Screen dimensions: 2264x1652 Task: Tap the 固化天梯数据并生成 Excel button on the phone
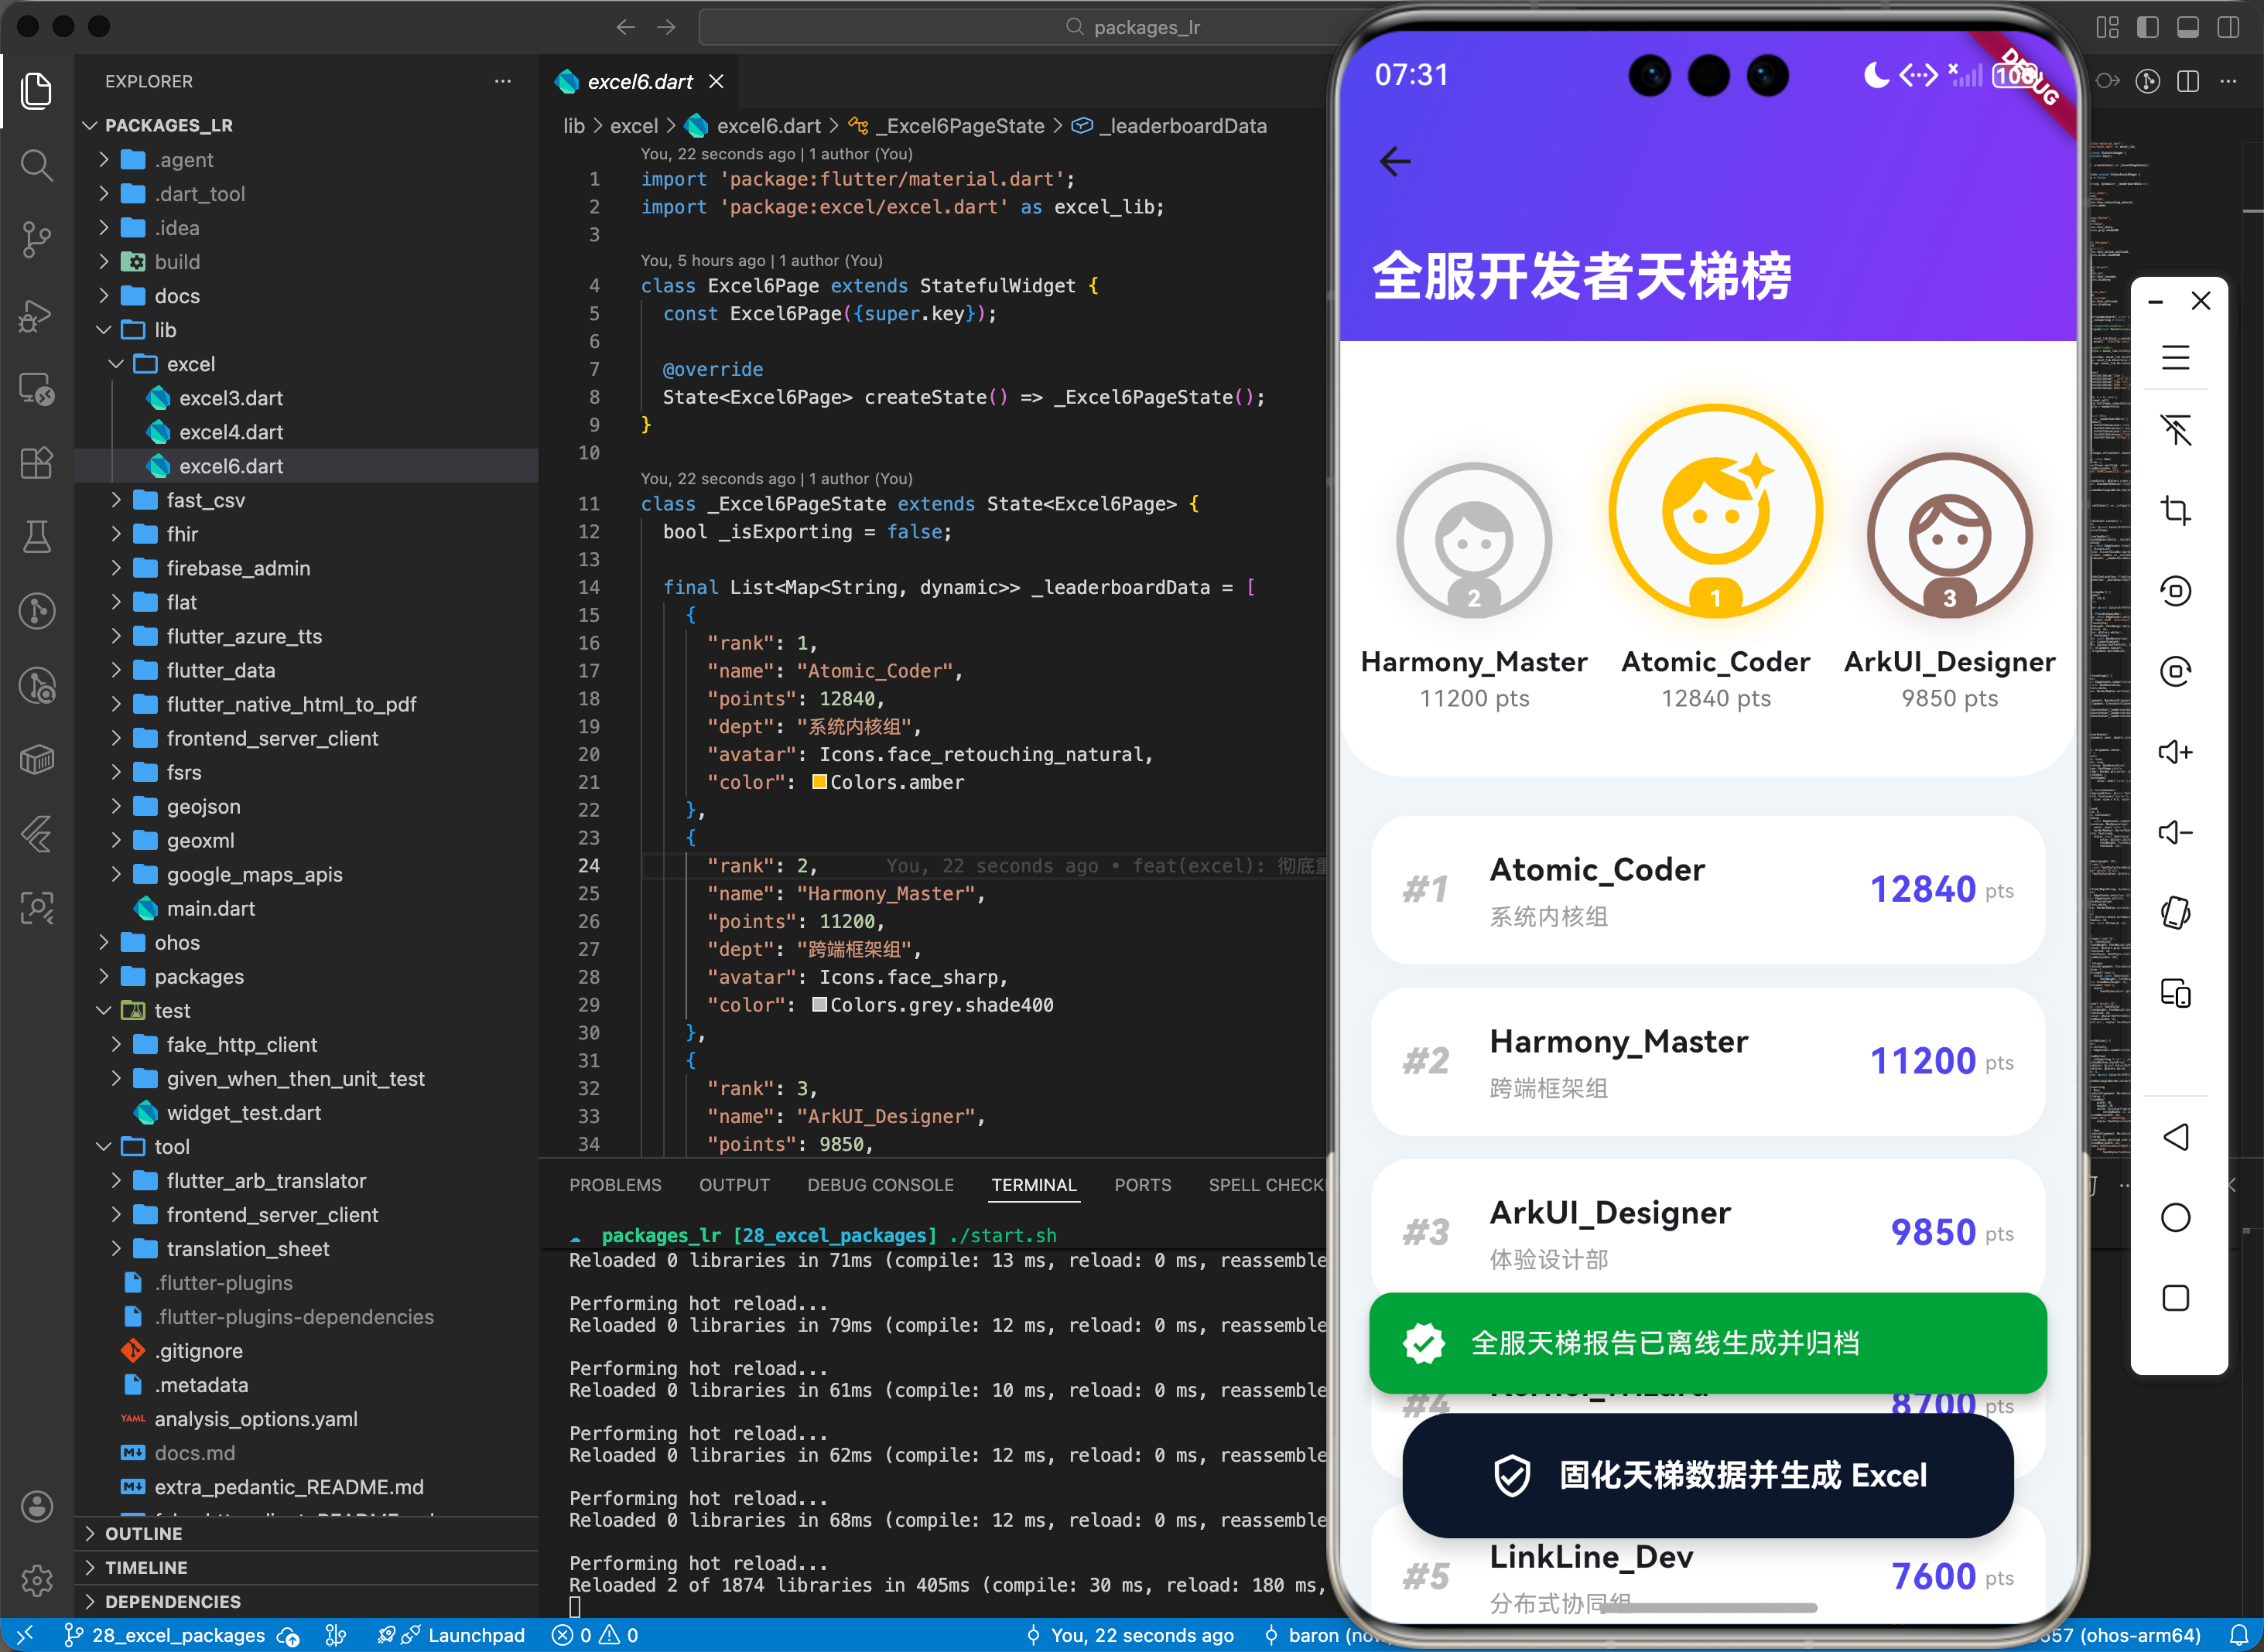[x=1706, y=1475]
